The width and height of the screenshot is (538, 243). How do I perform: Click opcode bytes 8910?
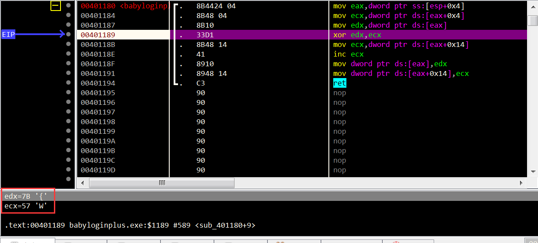205,64
